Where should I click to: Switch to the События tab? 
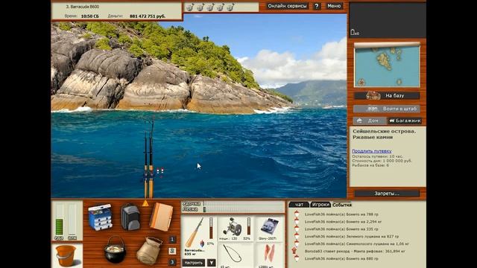point(342,205)
